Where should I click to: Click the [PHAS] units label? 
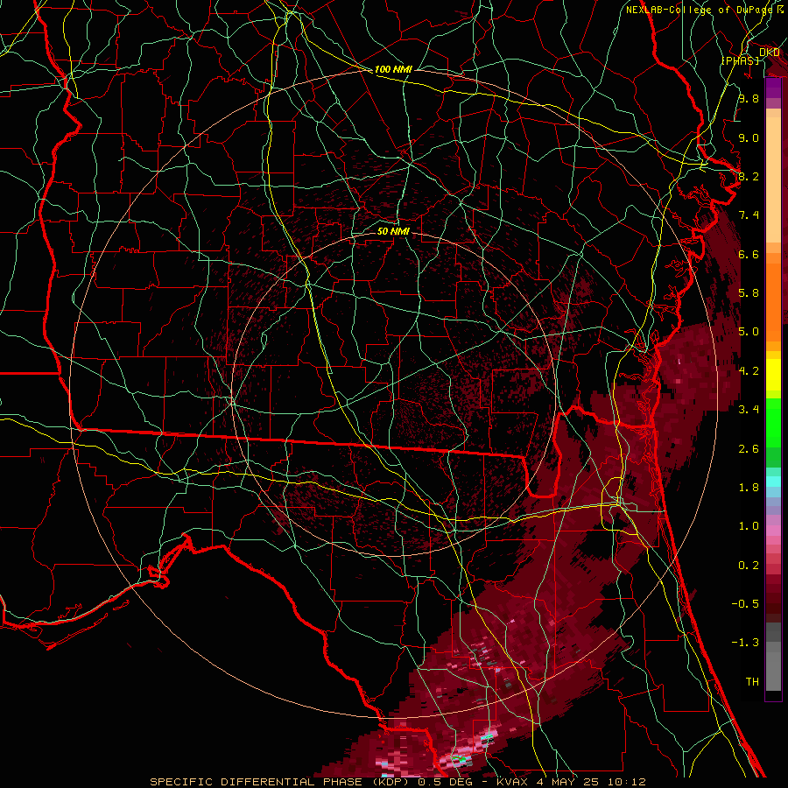[x=740, y=60]
